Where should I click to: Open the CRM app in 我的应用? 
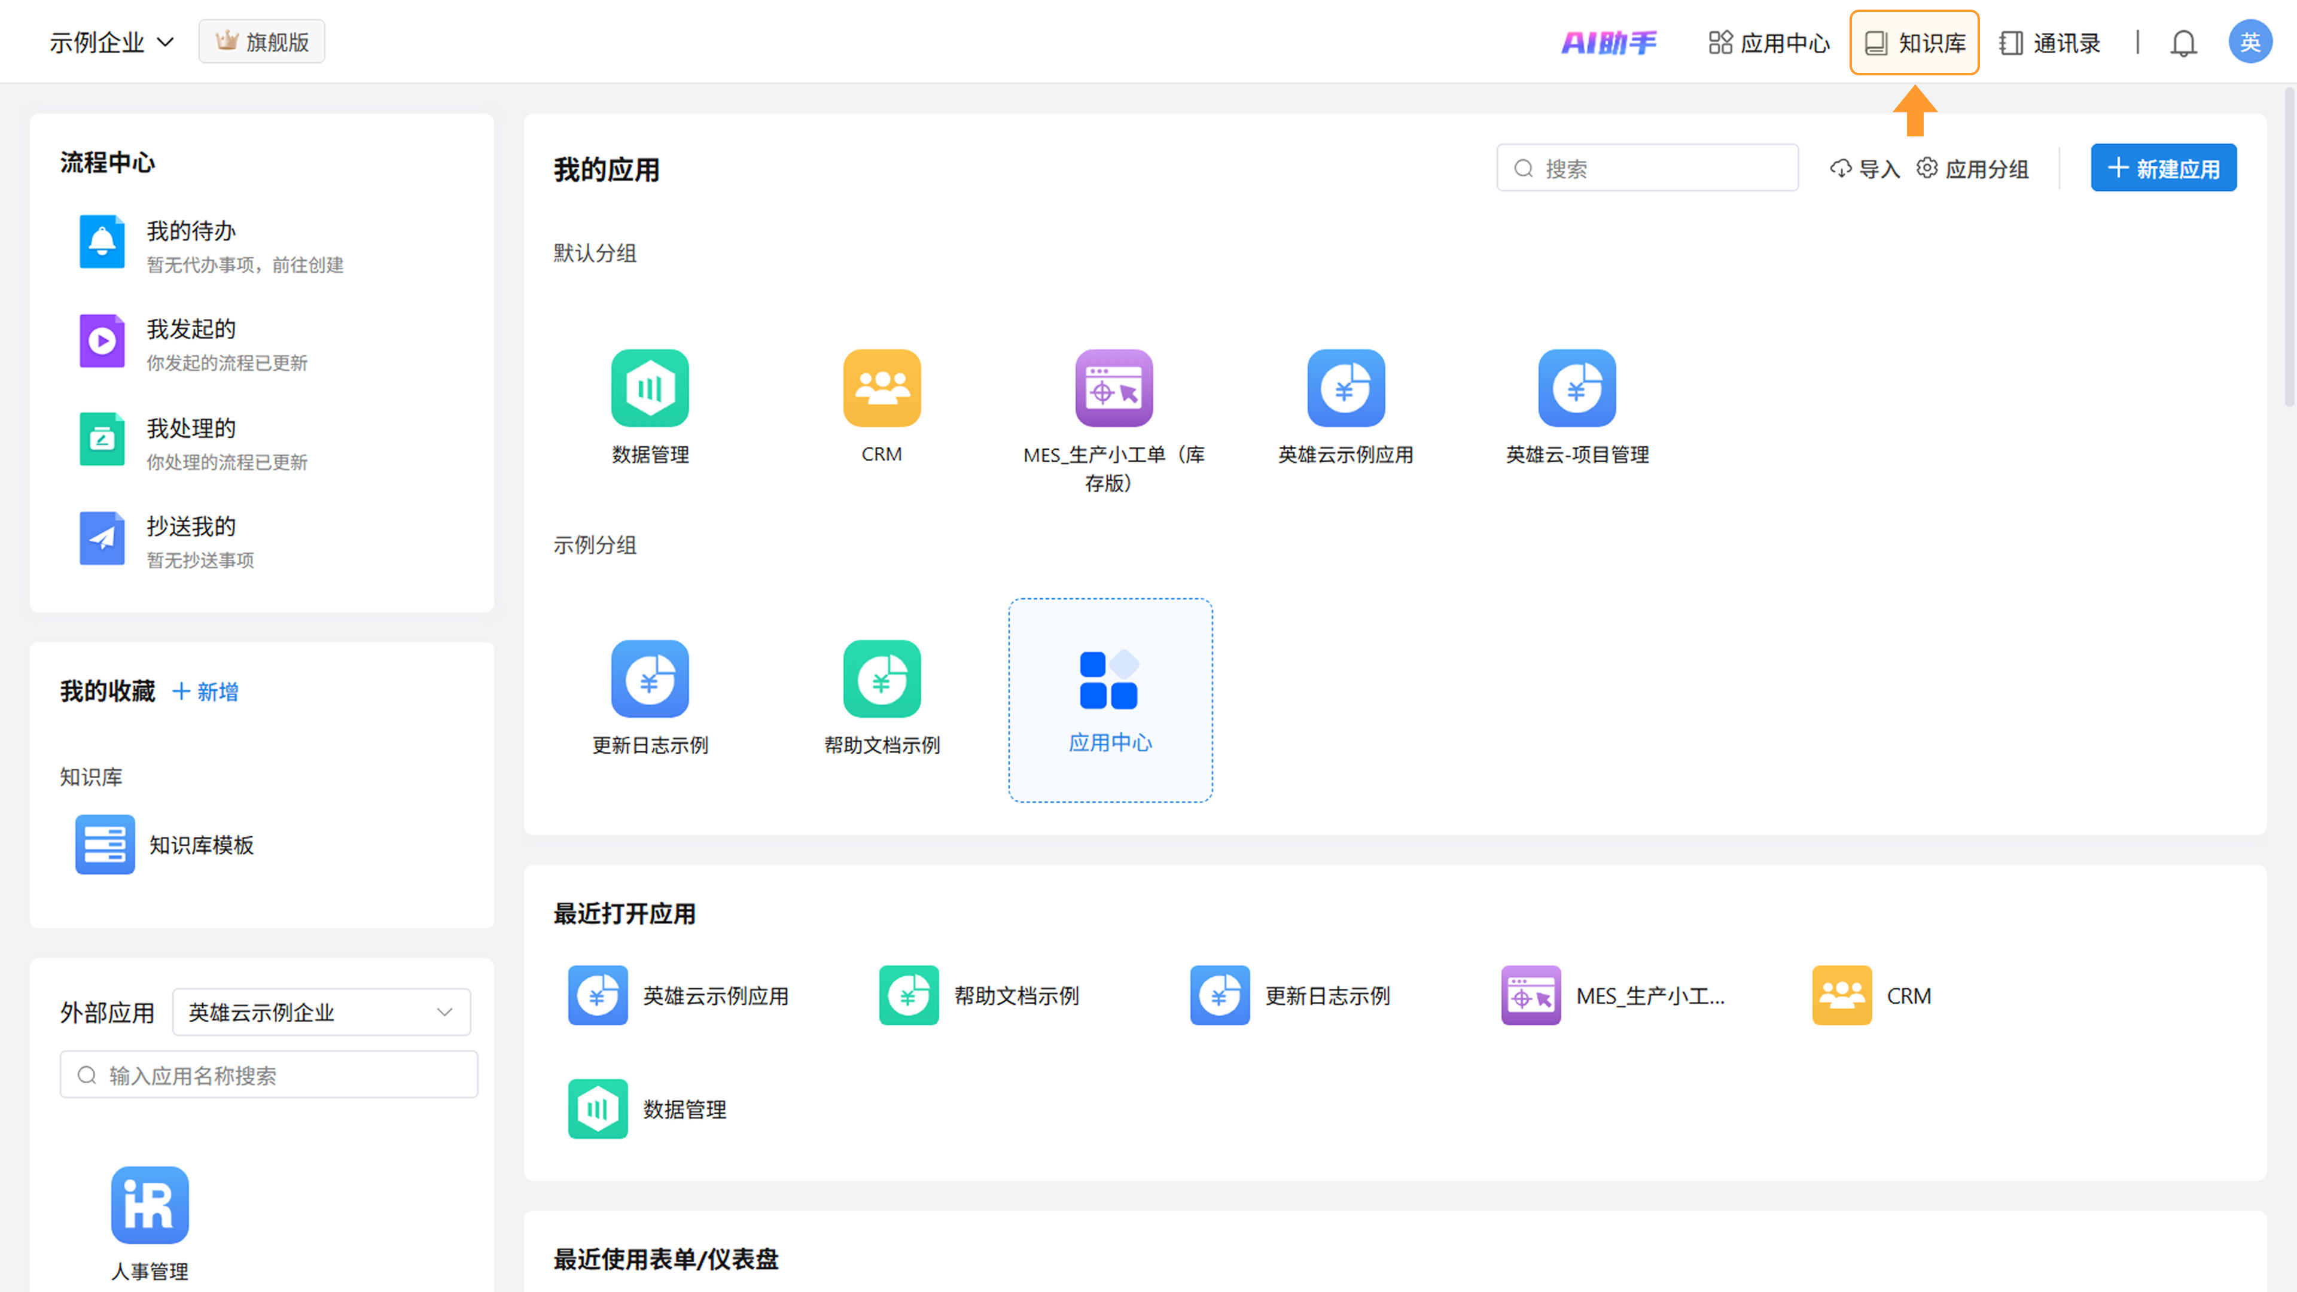coord(881,389)
